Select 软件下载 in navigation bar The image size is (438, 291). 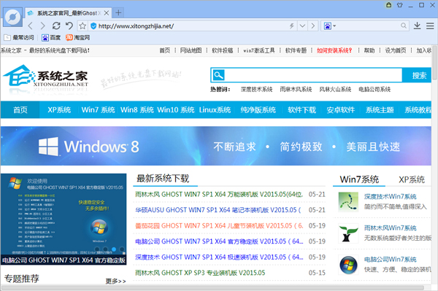point(301,110)
